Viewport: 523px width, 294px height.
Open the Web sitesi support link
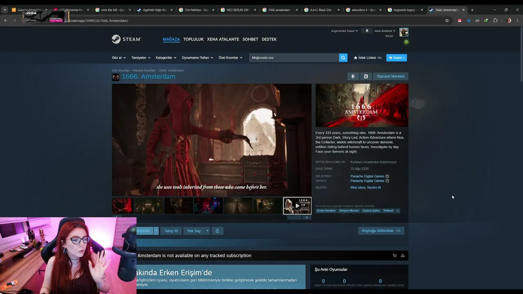[x=358, y=188]
